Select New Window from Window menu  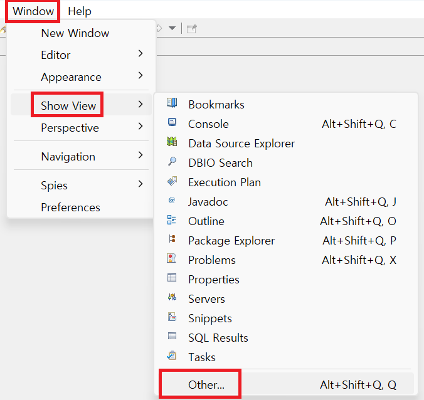click(x=75, y=33)
